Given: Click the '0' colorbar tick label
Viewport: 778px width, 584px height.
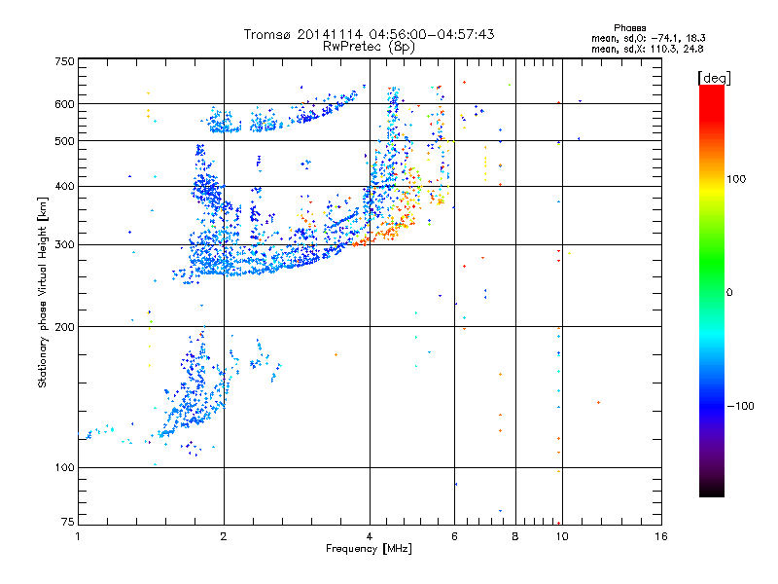Looking at the screenshot, I should [729, 293].
